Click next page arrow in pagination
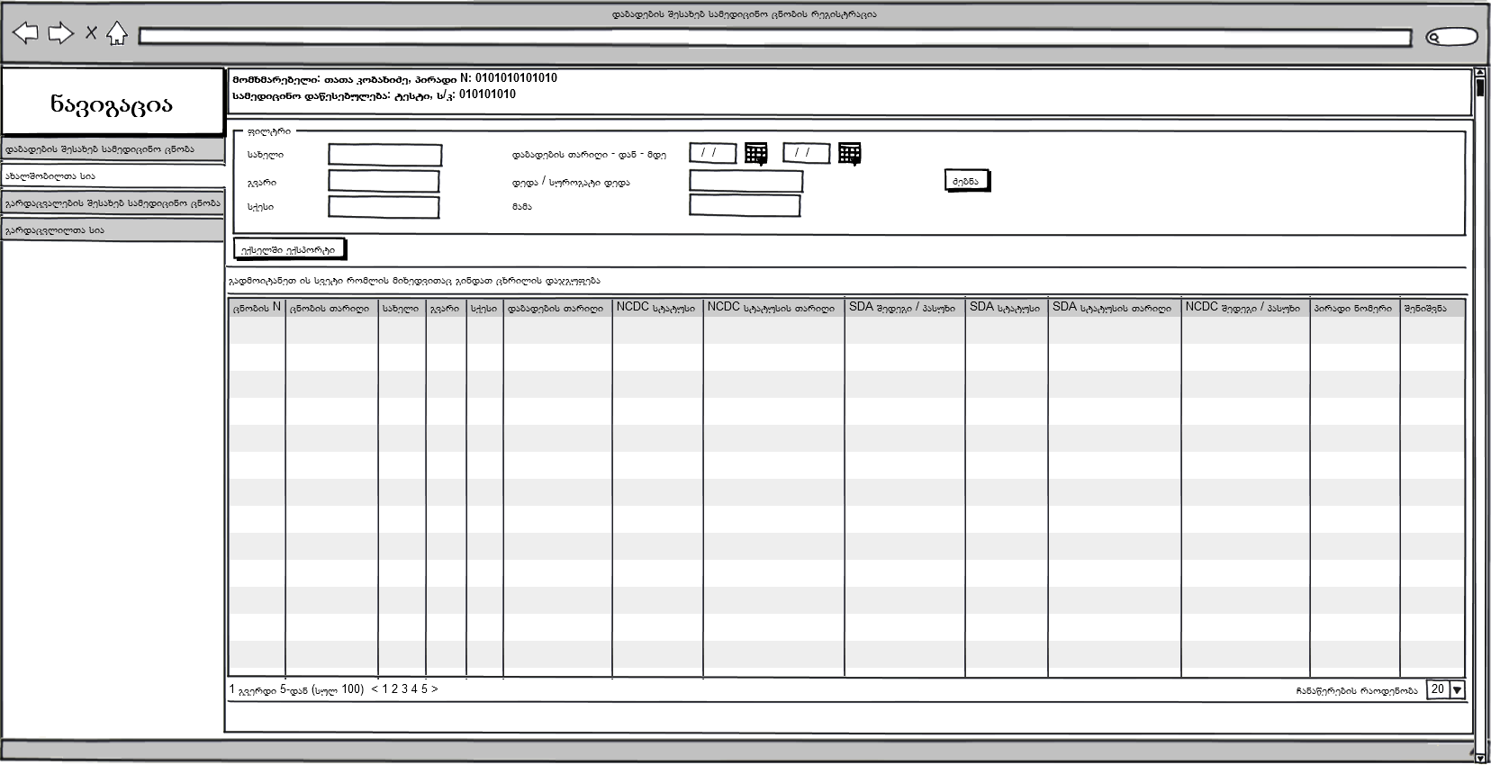1491x765 pixels. click(x=435, y=689)
